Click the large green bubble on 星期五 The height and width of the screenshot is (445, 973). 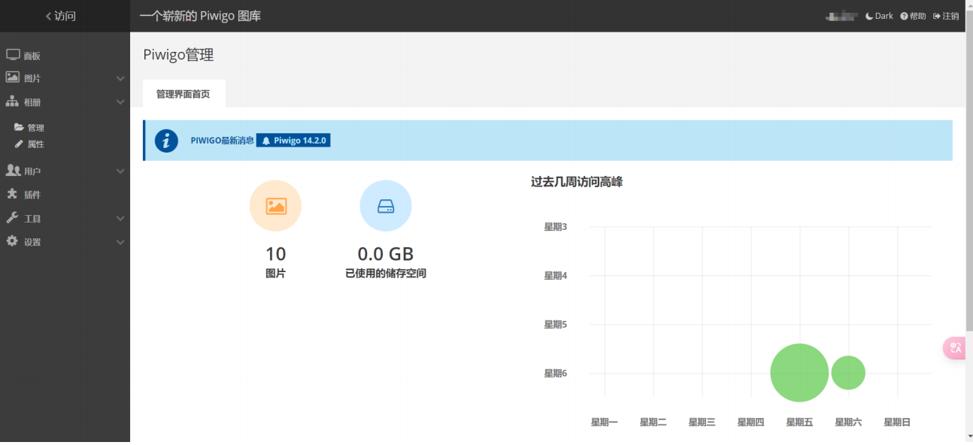tap(799, 373)
